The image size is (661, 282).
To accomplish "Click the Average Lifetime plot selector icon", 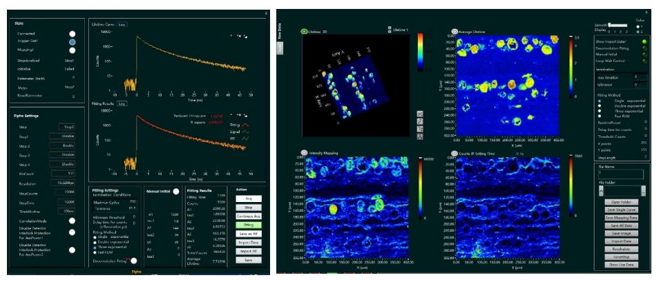I will [454, 32].
